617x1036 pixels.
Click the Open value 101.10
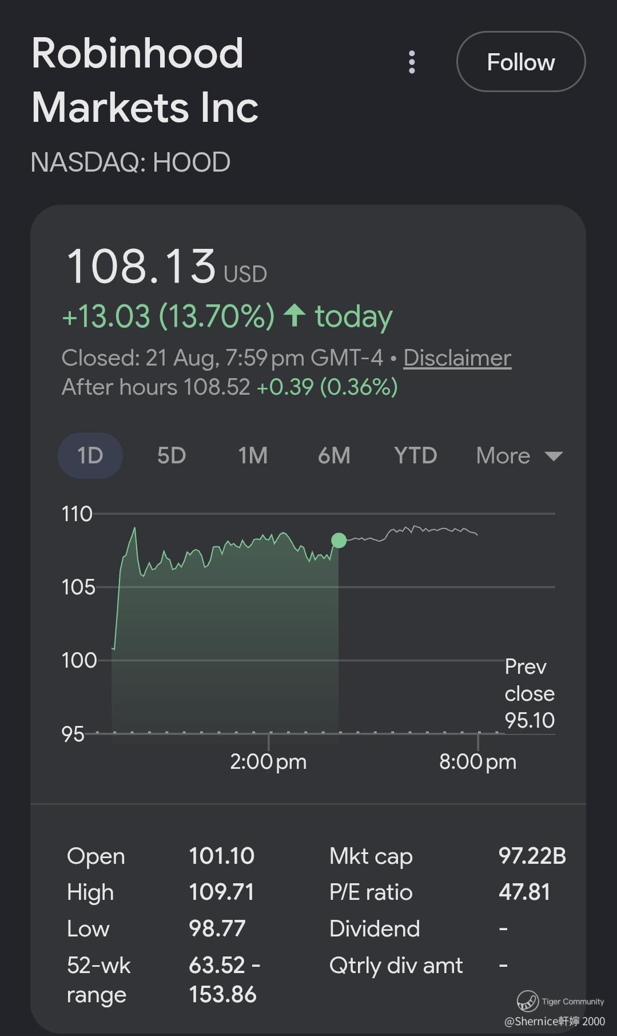tap(222, 856)
